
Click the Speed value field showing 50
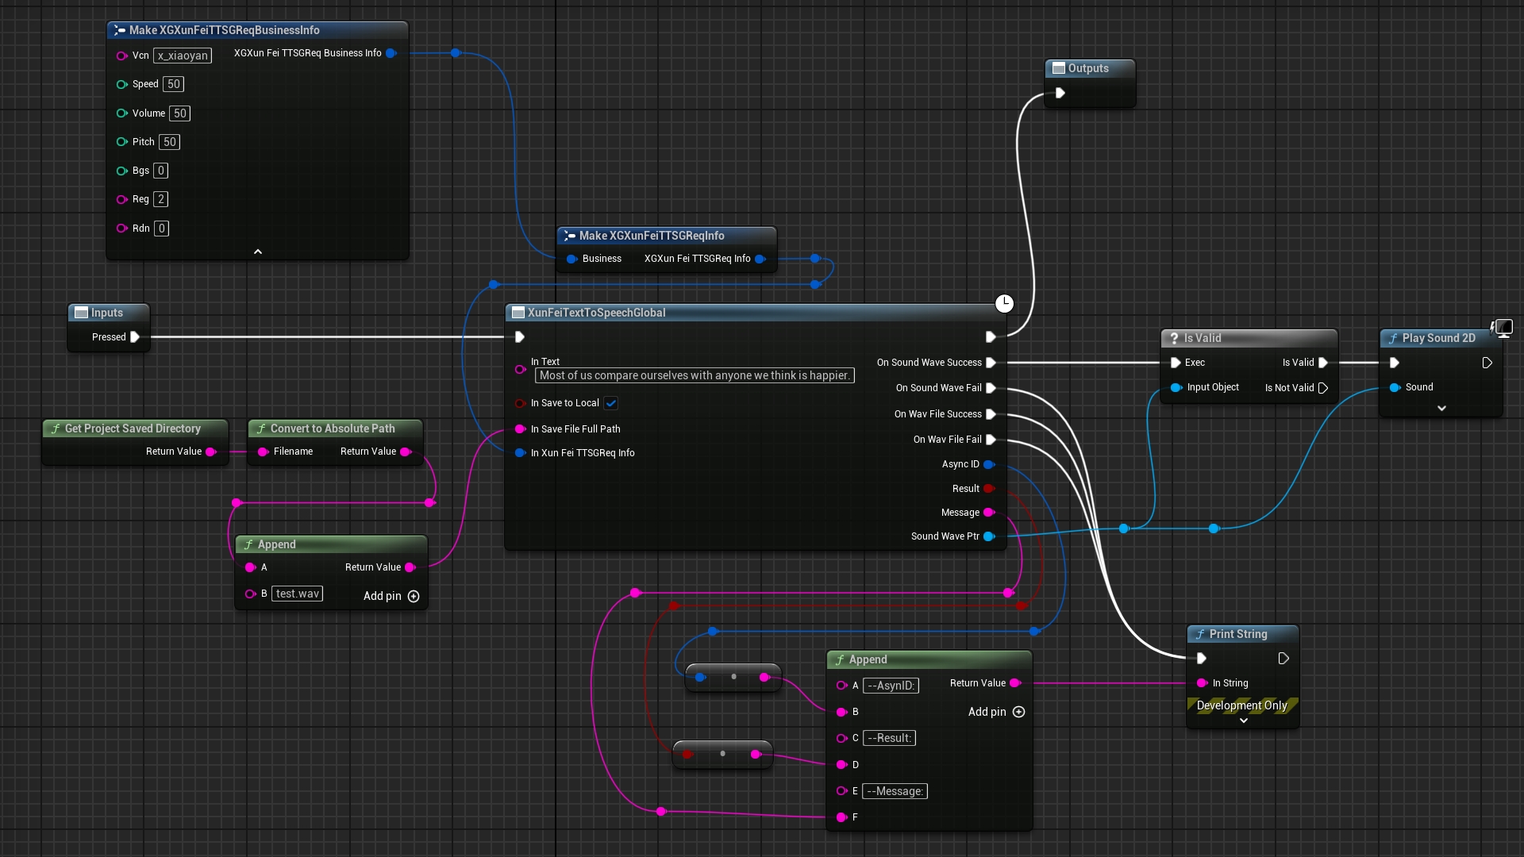(x=173, y=84)
